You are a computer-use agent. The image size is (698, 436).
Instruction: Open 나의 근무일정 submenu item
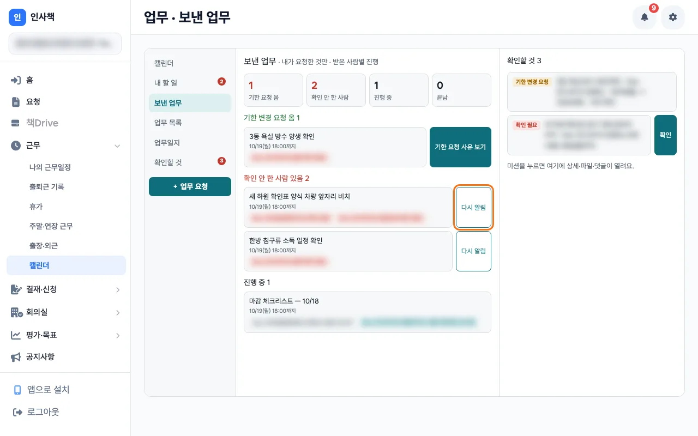[66, 167]
